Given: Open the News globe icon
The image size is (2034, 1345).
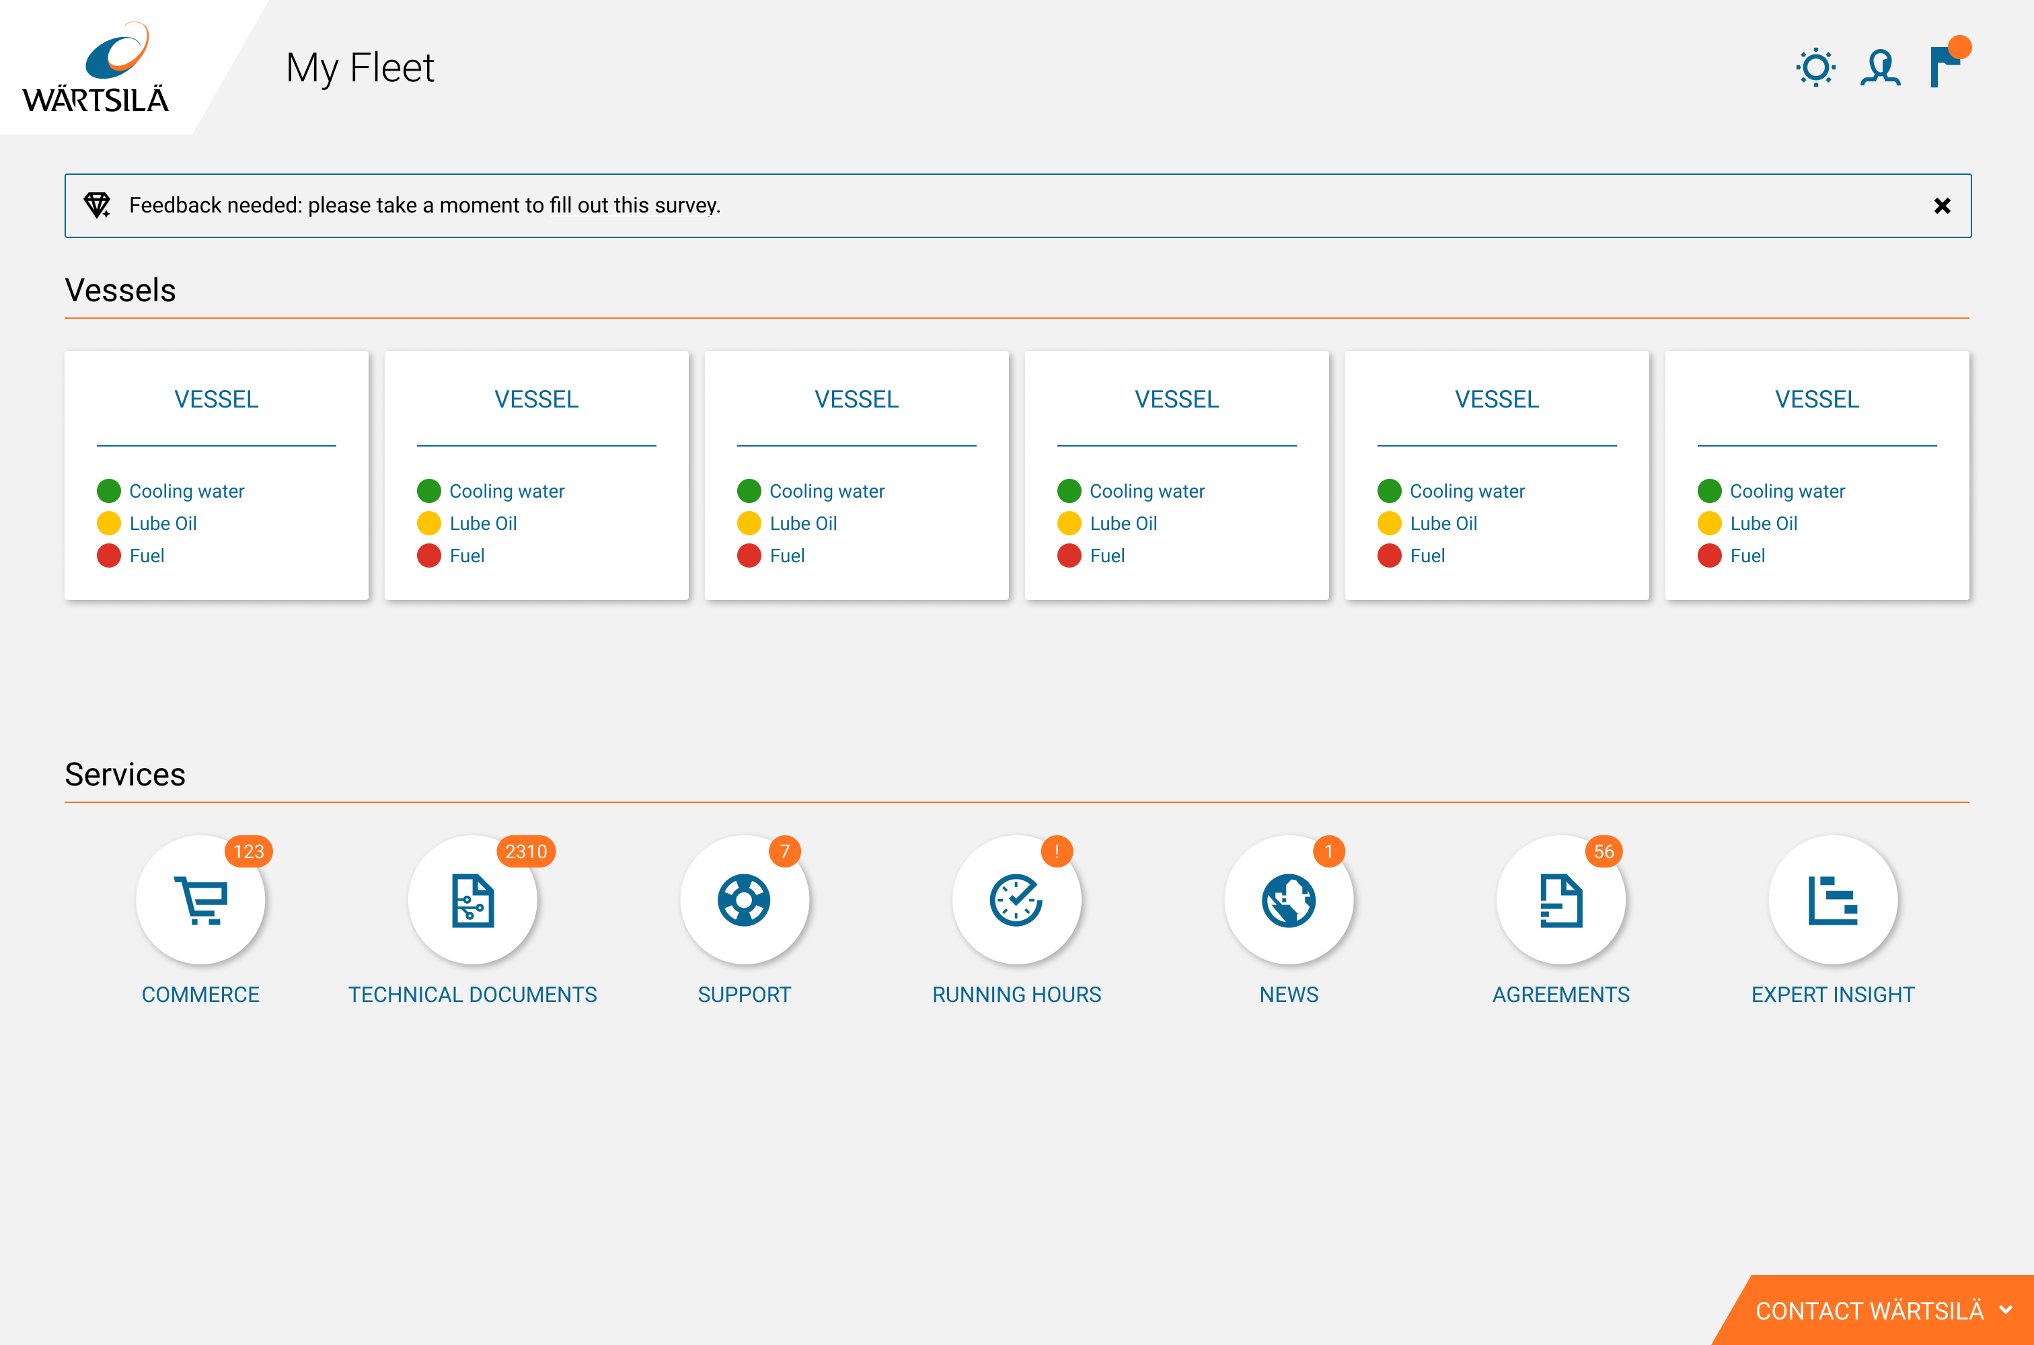Looking at the screenshot, I should coord(1289,900).
